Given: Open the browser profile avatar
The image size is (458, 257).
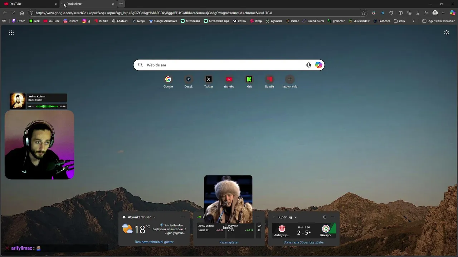Looking at the screenshot, I should 435,13.
